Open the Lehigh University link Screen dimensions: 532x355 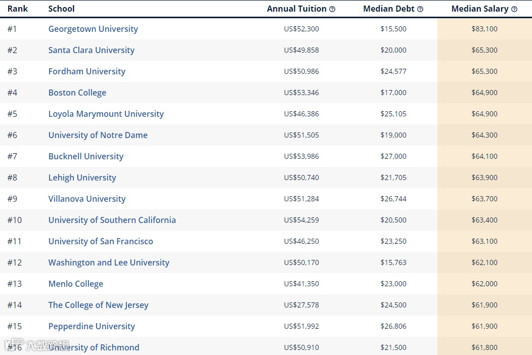coord(82,177)
